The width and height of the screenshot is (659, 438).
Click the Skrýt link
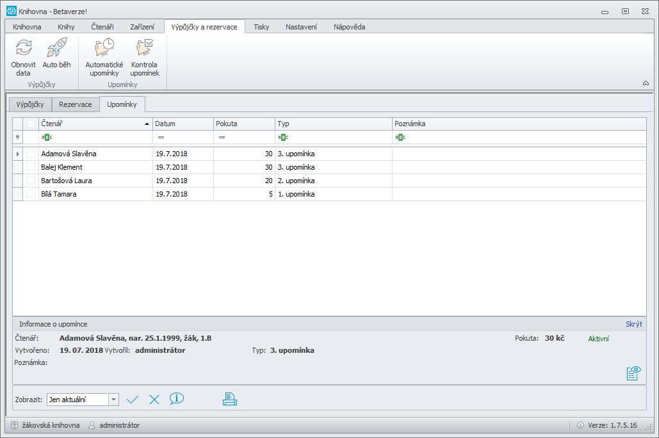[634, 324]
